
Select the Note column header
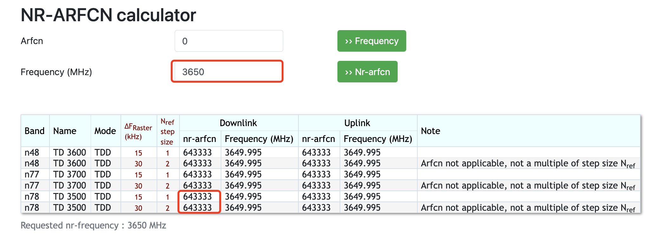coord(430,131)
